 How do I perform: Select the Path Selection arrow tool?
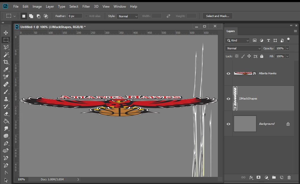6,180
